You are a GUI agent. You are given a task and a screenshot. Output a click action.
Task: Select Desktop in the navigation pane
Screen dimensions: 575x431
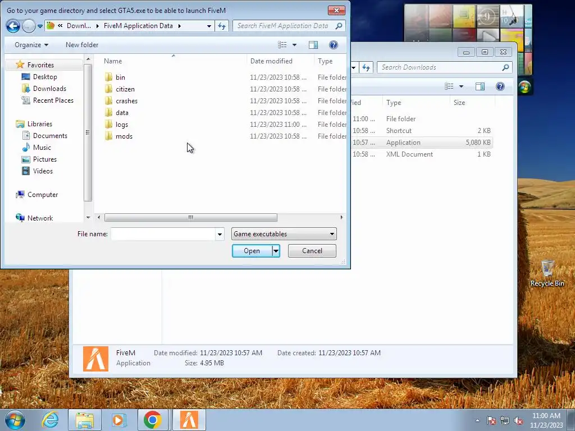45,76
